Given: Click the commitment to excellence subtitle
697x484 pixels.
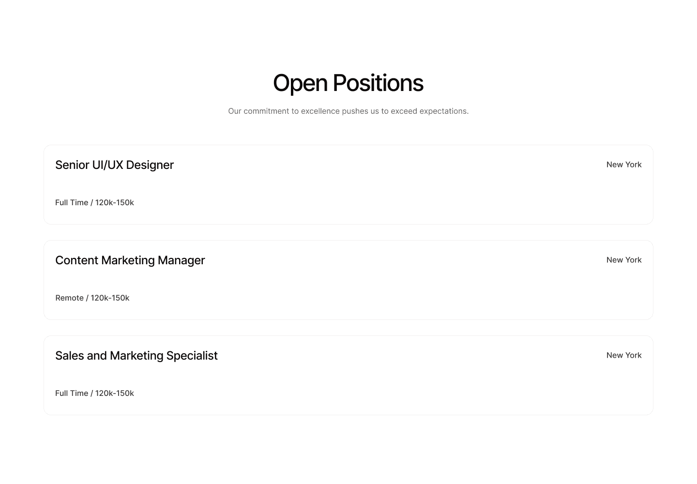Looking at the screenshot, I should (x=348, y=111).
